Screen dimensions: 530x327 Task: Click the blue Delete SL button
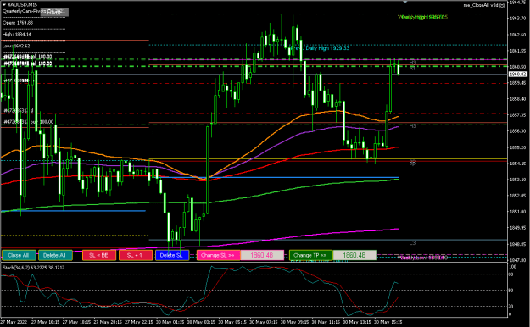click(x=172, y=255)
